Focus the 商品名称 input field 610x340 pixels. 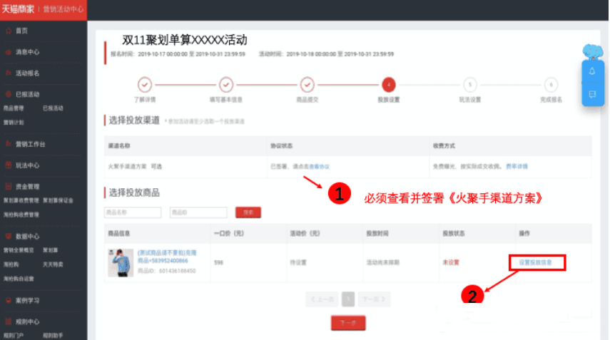[133, 212]
